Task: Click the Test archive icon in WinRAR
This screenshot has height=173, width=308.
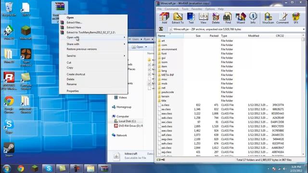Action: tap(191, 18)
